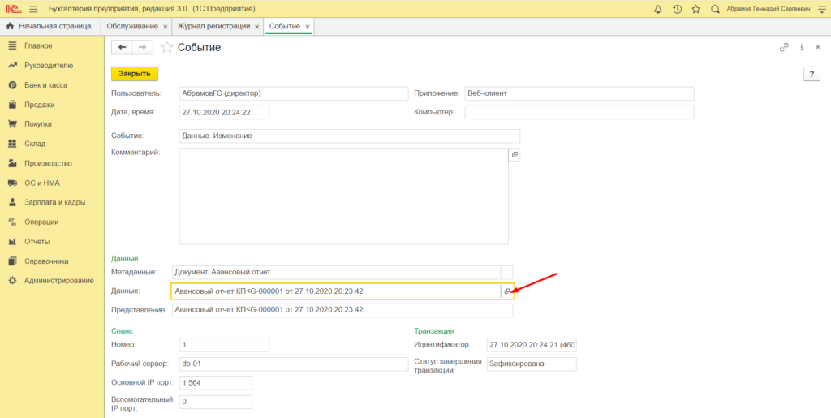
Task: Click into the Комментарий text area
Action: coord(343,196)
